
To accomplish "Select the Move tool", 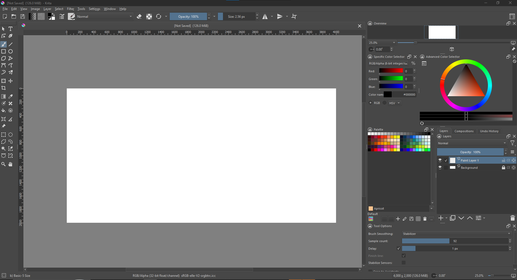I will click(11, 81).
